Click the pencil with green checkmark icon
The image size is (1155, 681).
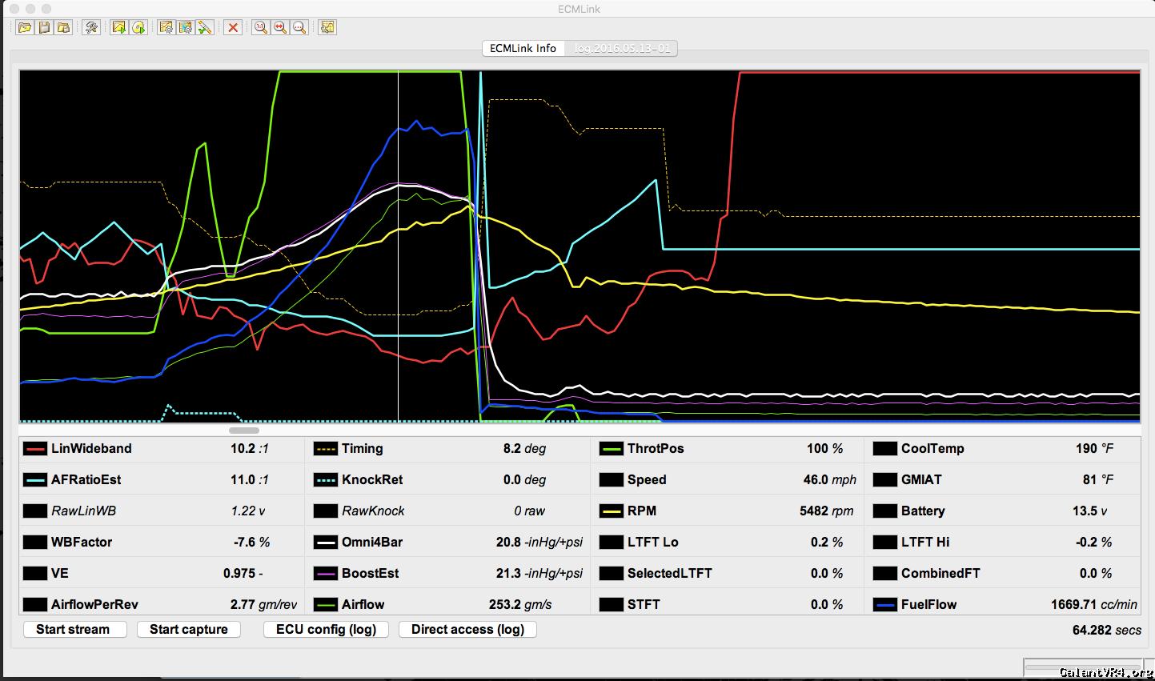[205, 27]
